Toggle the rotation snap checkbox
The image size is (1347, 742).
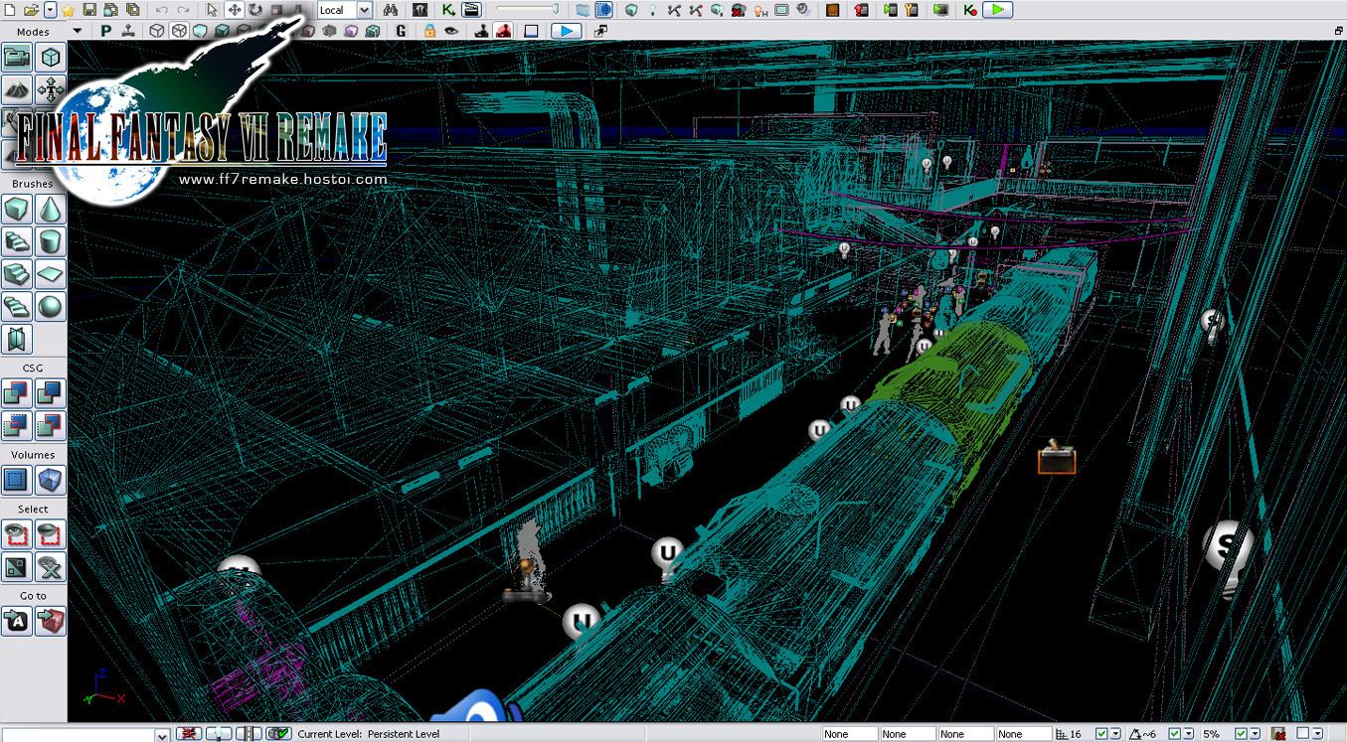(1175, 734)
